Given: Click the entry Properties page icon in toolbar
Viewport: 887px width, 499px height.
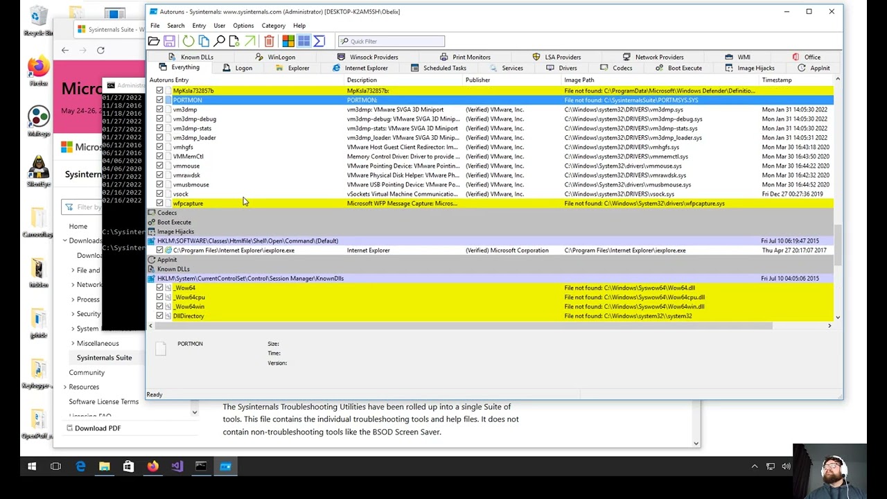Looking at the screenshot, I should click(234, 42).
